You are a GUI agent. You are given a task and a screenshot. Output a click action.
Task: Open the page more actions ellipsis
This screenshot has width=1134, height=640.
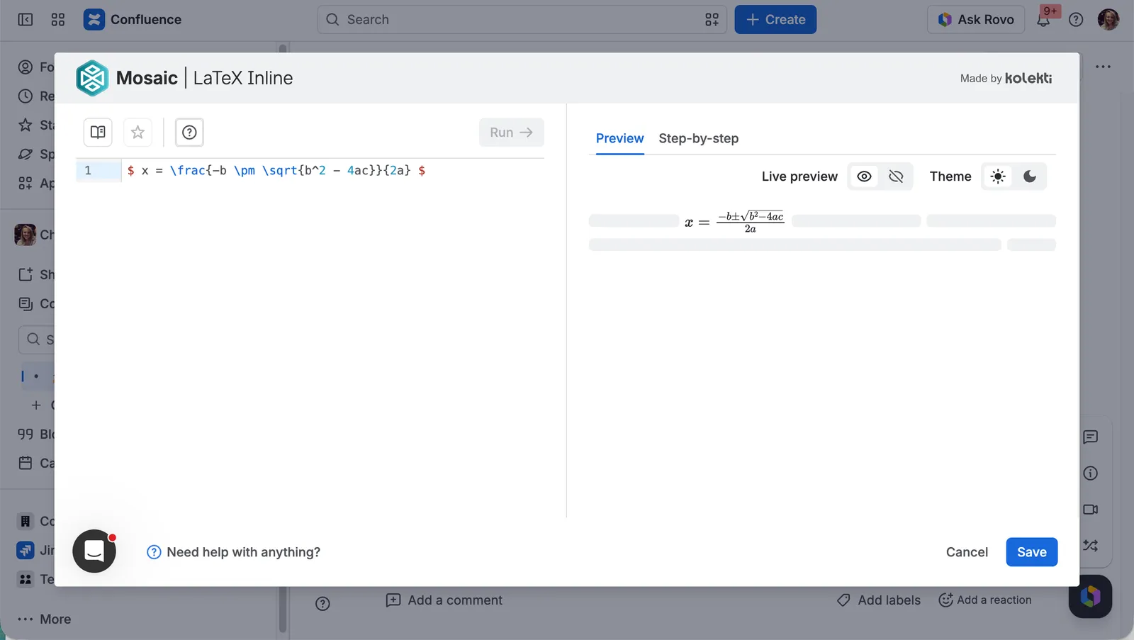1103,67
